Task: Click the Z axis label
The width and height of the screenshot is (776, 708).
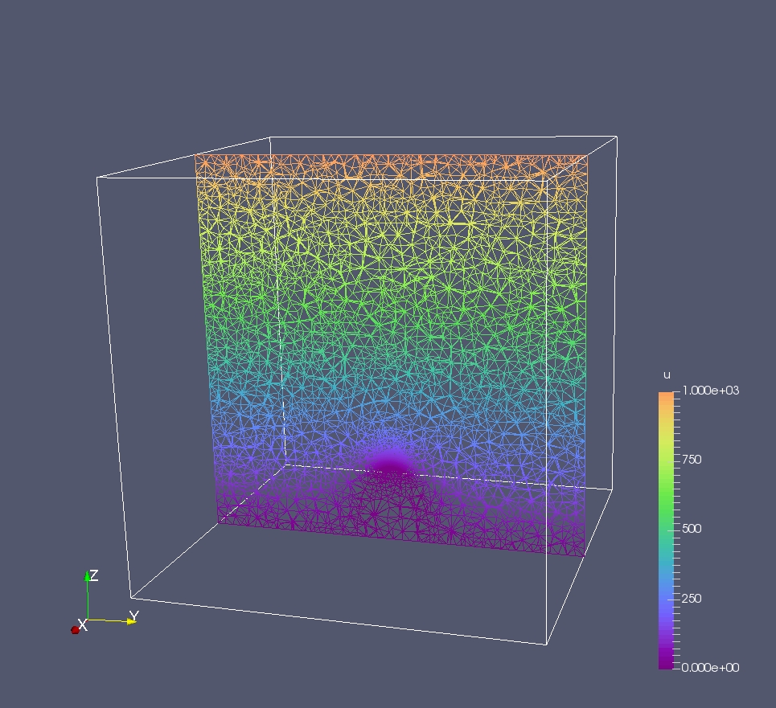Action: tap(94, 575)
